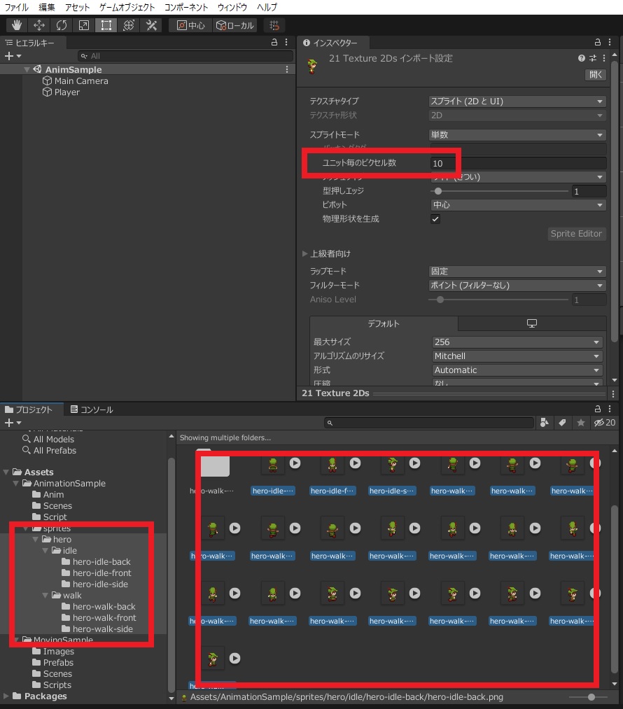Viewport: 623px width, 709px height.
Task: Expand first hero-idle sprite play arrow
Action: 295,463
